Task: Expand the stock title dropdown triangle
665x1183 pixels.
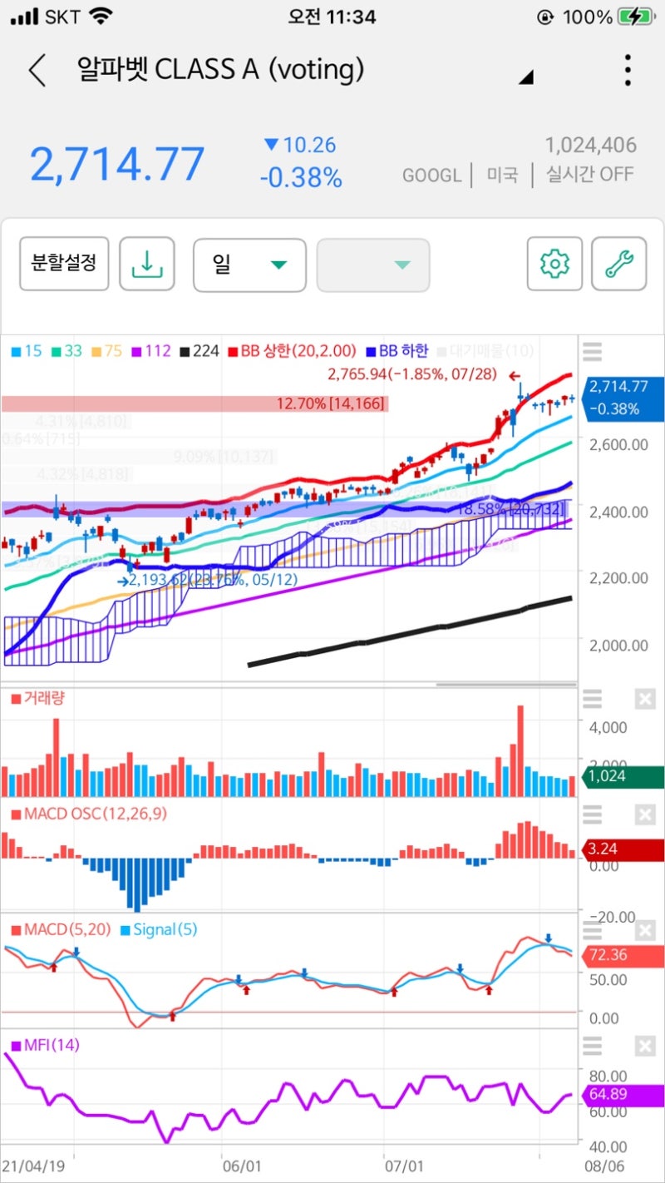Action: pos(527,77)
